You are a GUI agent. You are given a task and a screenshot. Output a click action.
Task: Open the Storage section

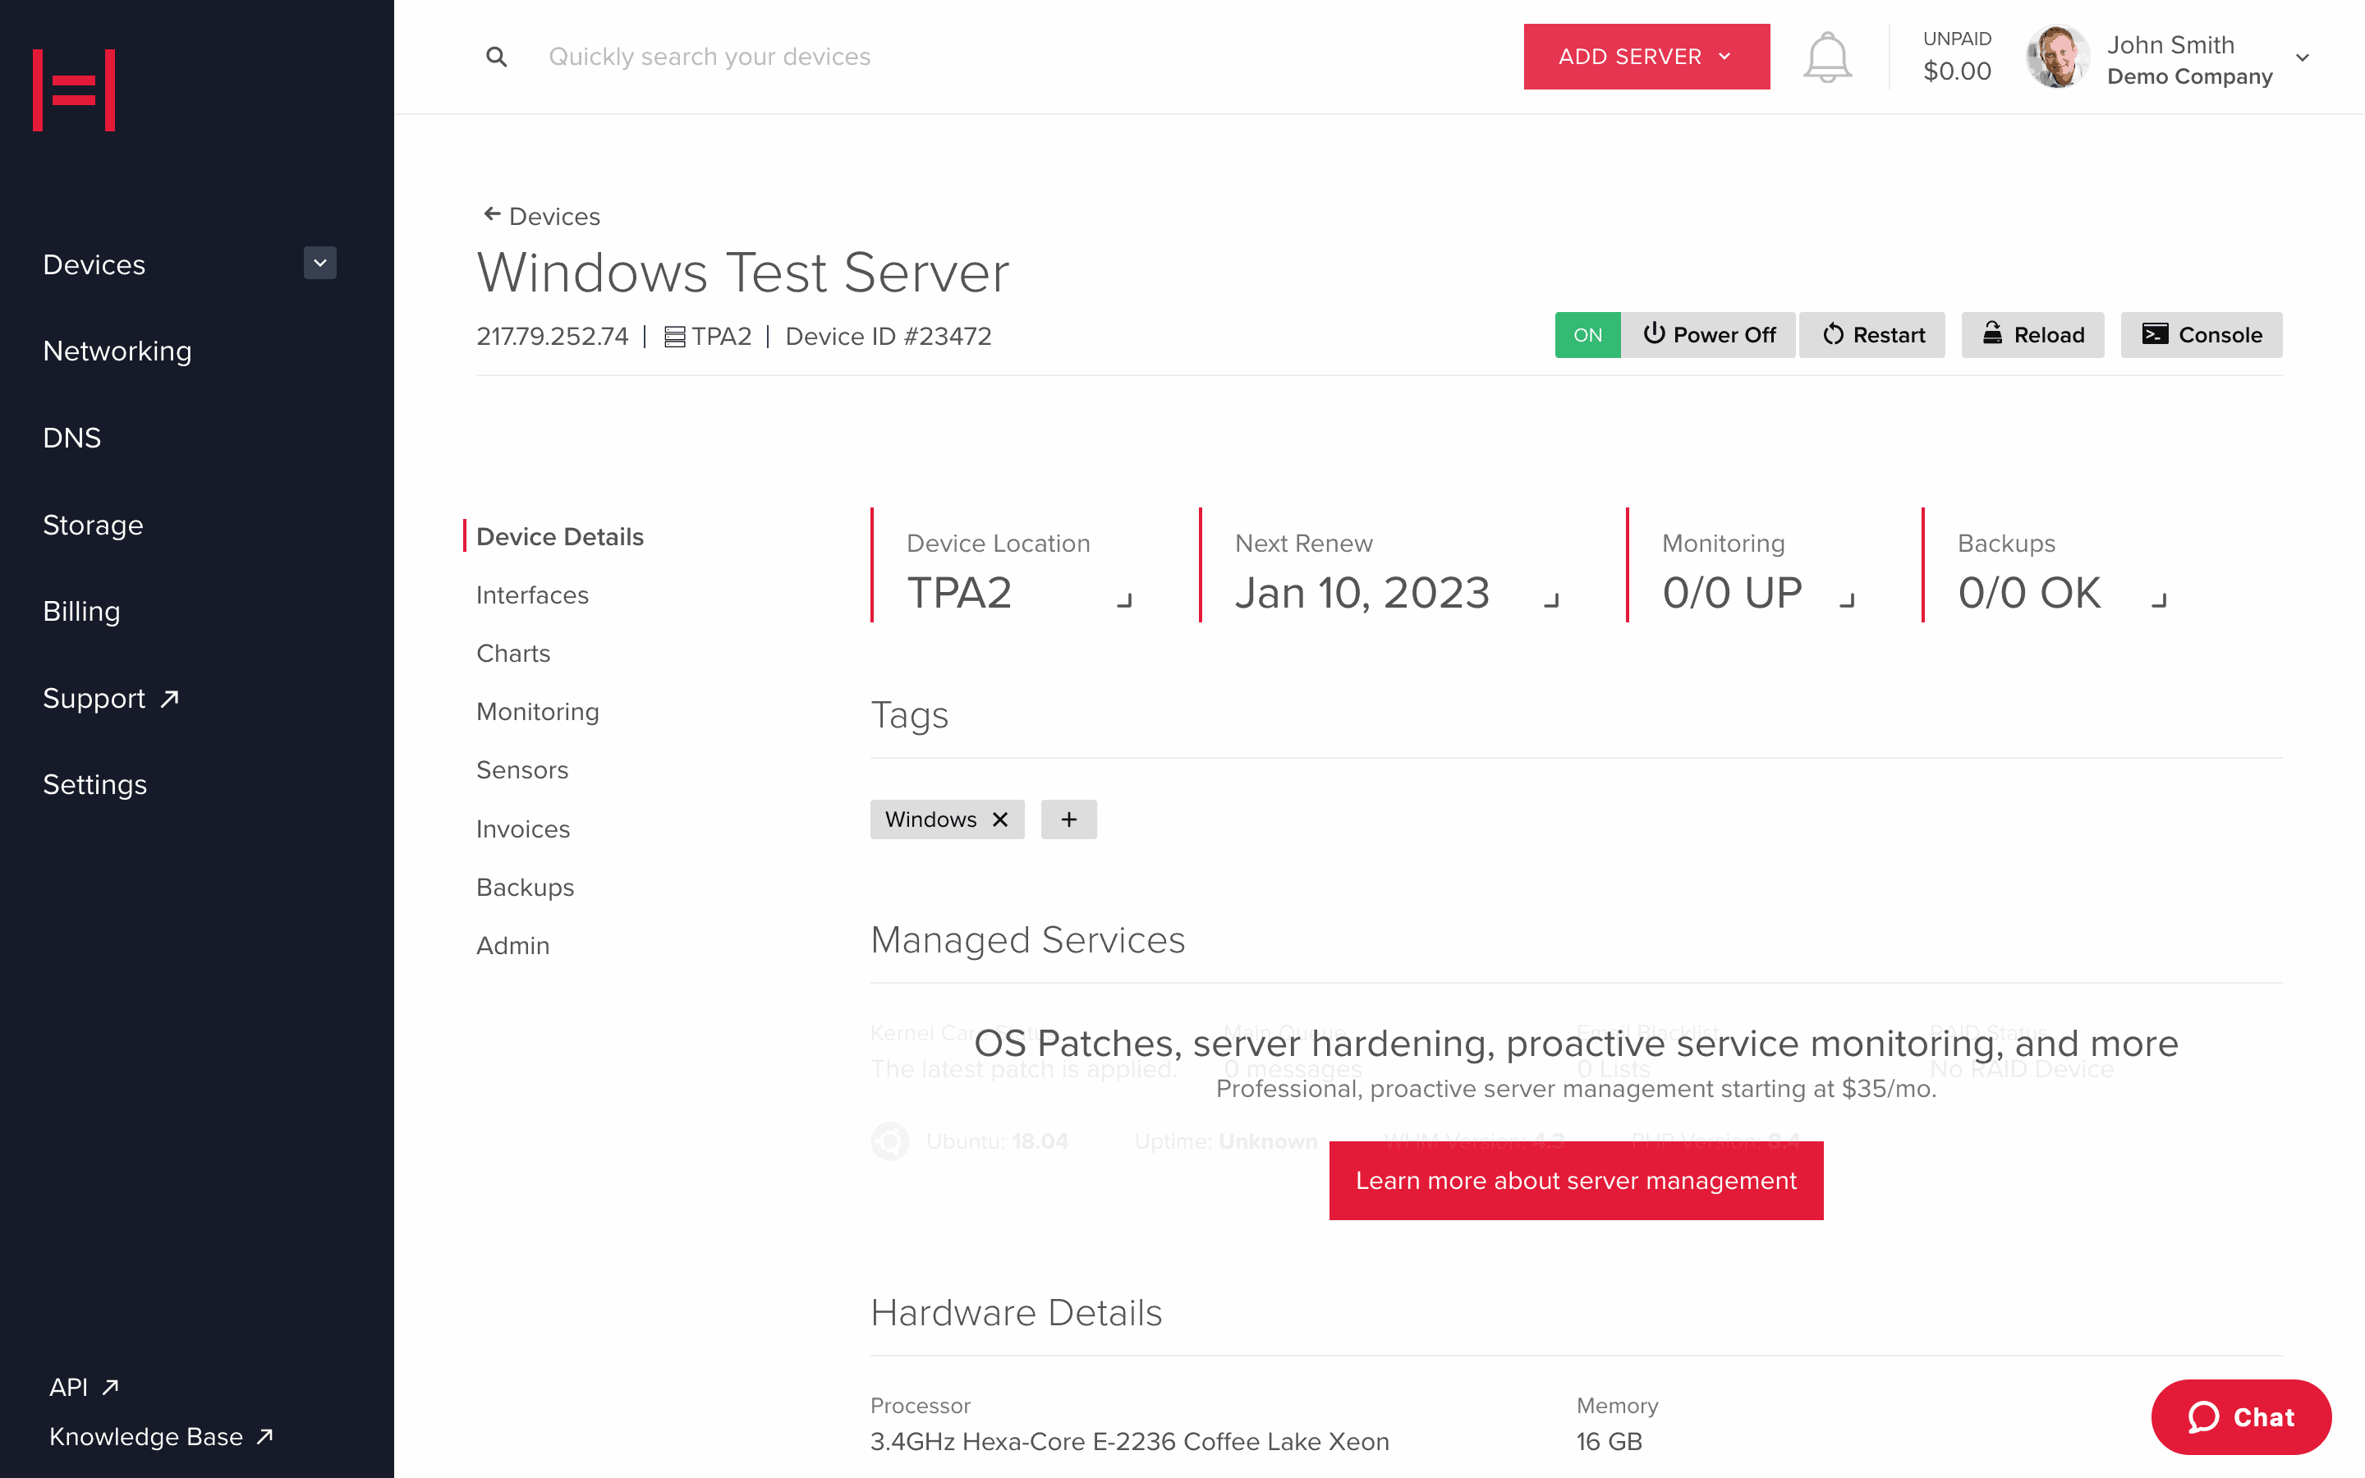93,525
